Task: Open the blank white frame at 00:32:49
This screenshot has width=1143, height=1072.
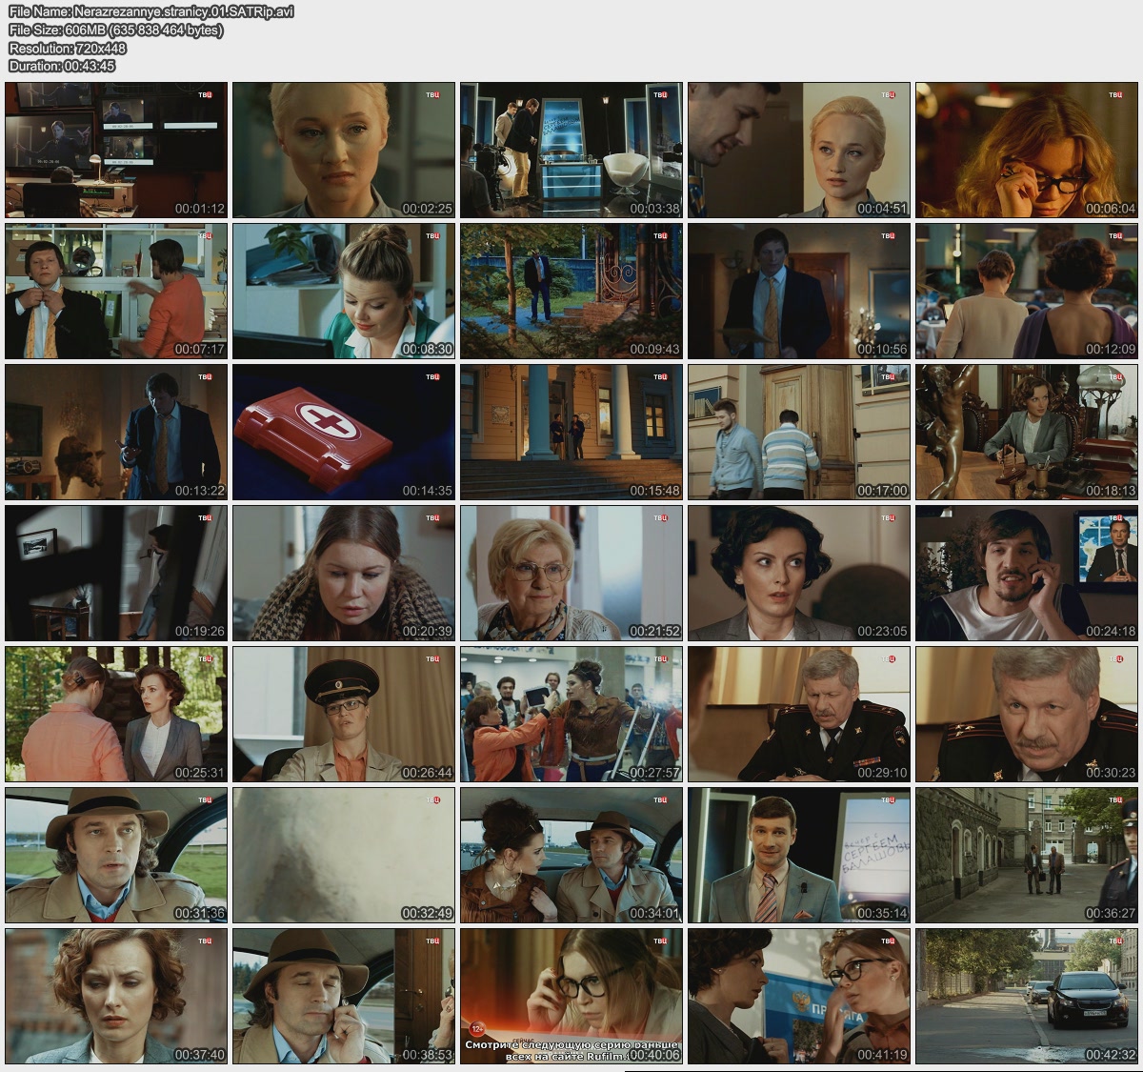Action: tap(344, 856)
